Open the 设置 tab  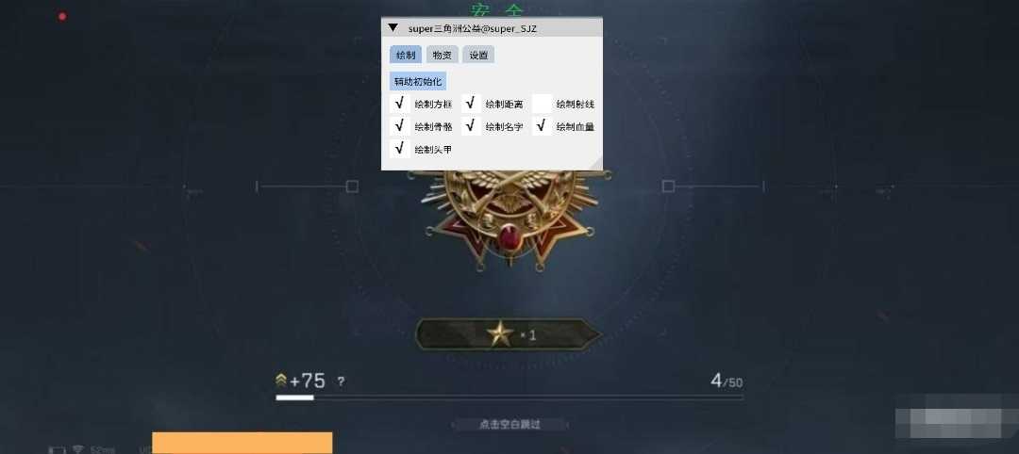478,56
